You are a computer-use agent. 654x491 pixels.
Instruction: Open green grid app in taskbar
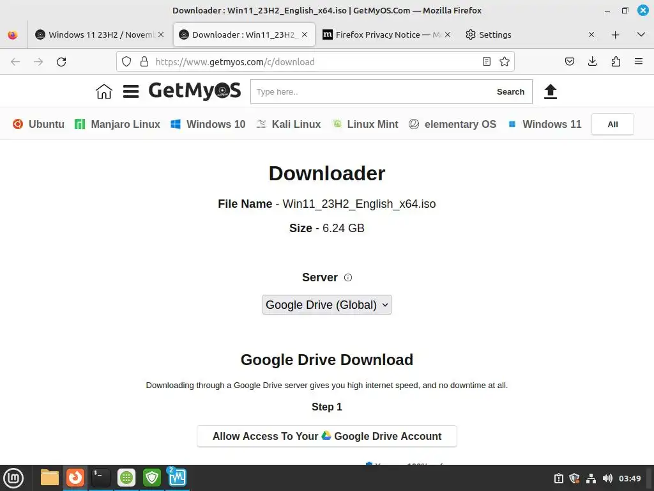(x=126, y=478)
